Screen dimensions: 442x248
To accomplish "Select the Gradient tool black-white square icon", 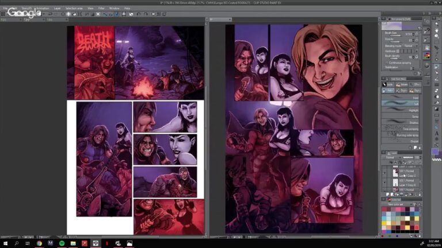I will [437, 109].
